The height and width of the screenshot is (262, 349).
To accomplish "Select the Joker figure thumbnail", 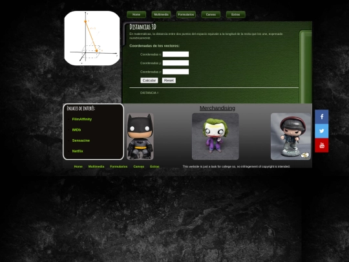I will (x=215, y=136).
